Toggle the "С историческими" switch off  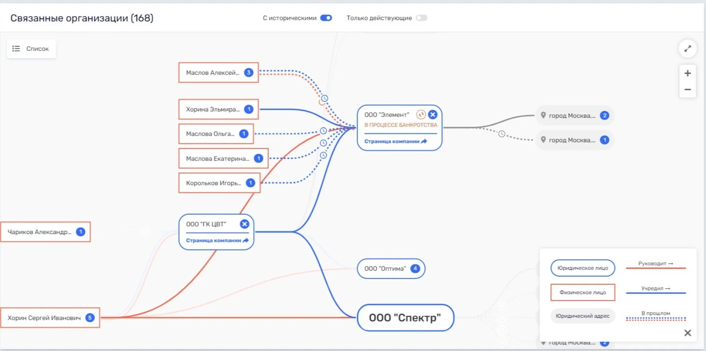point(326,18)
